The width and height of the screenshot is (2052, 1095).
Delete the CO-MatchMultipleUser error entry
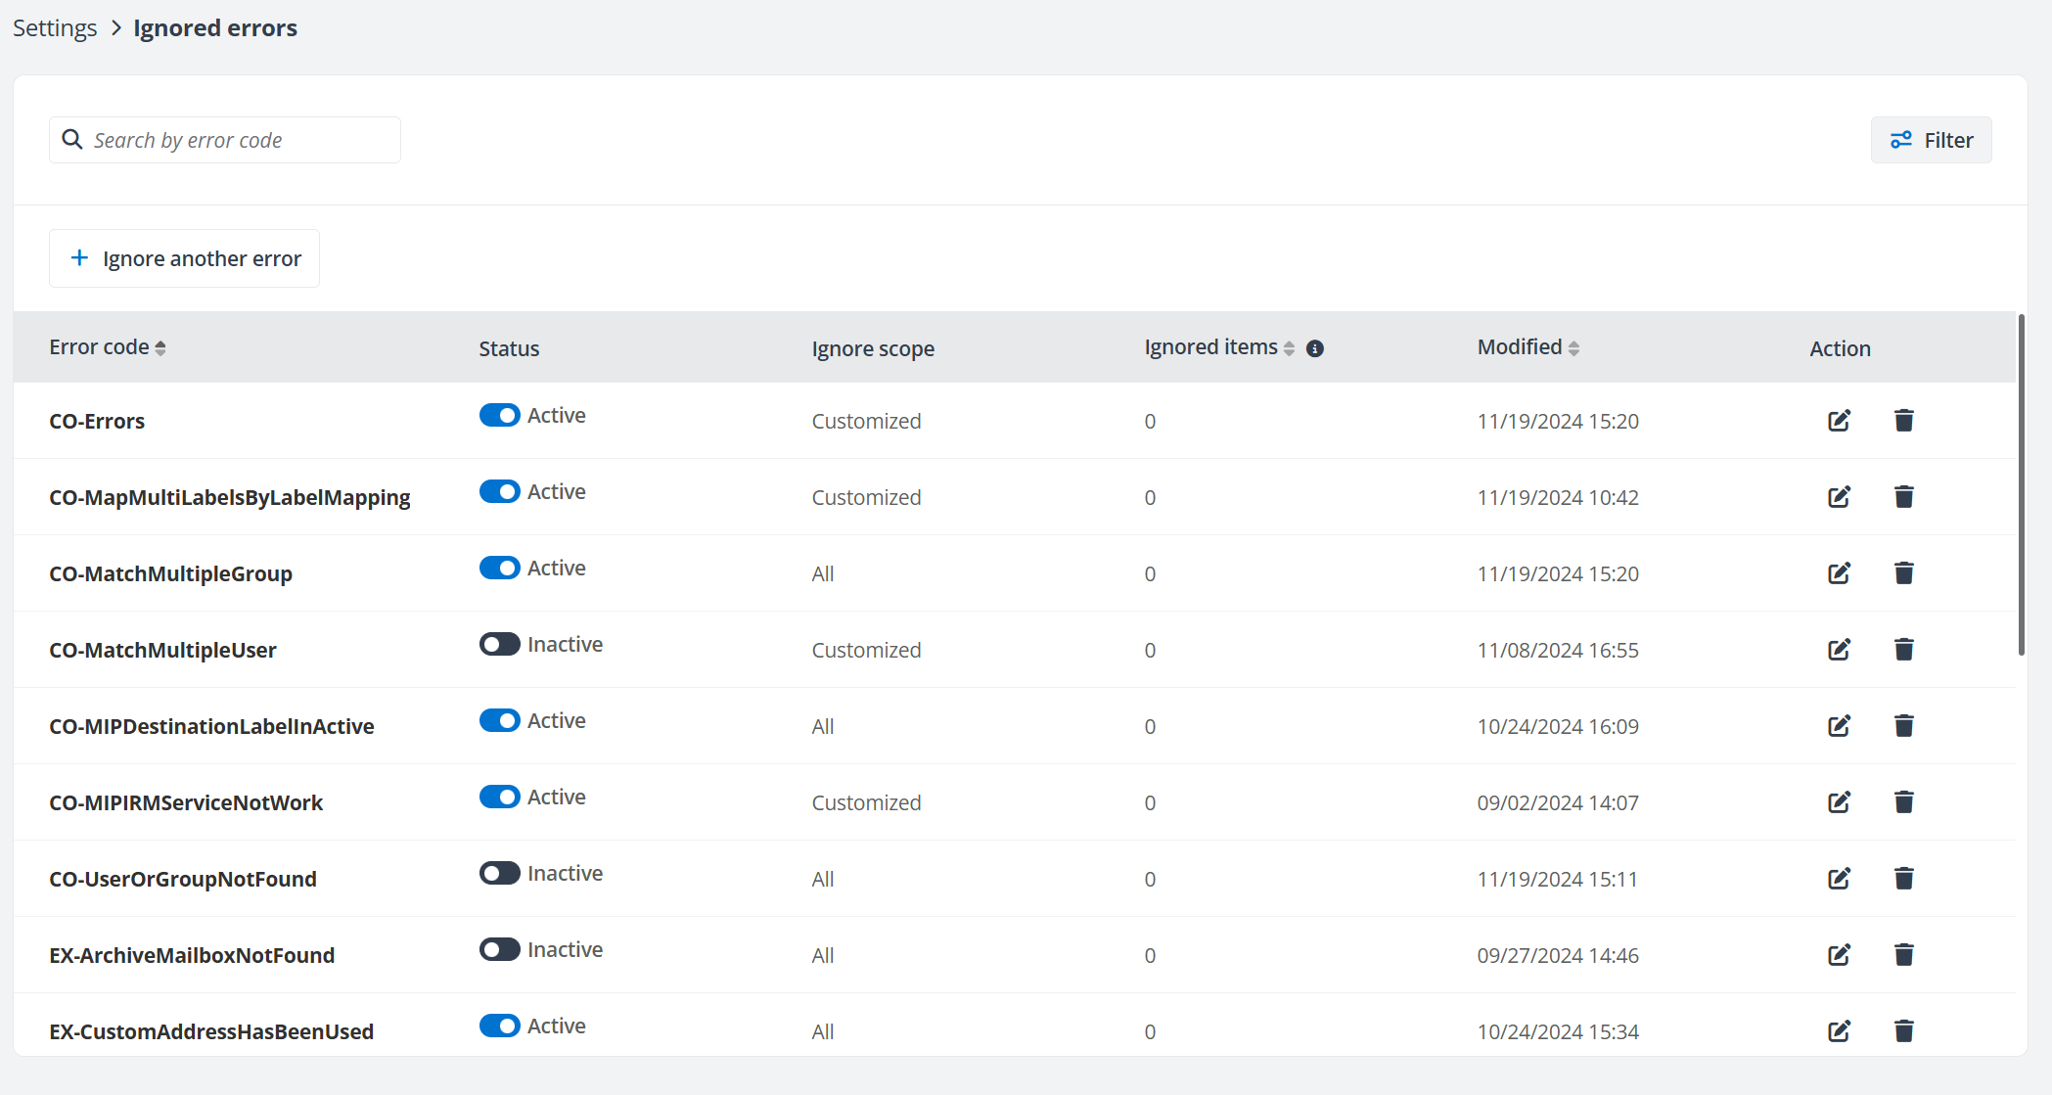tap(1903, 650)
